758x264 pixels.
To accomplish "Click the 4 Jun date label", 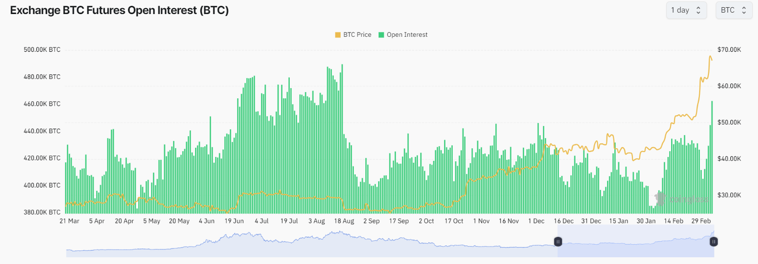I will coord(207,221).
